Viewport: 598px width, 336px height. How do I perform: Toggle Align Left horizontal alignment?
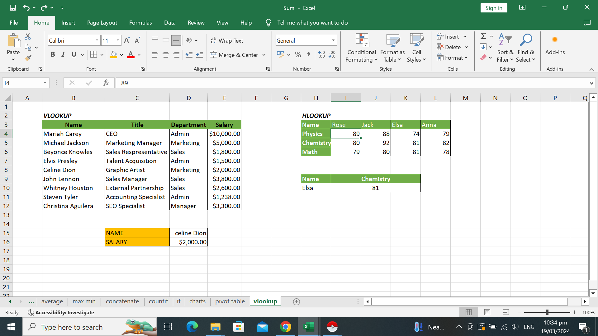pos(155,55)
